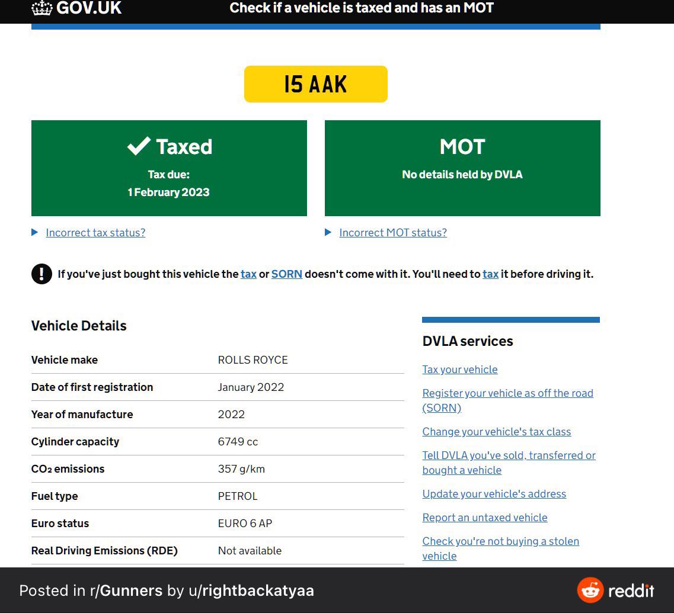Screen dimensions: 674x613
Task: Expand the Incorrect tax status disclosure triangle
Action: [x=35, y=232]
